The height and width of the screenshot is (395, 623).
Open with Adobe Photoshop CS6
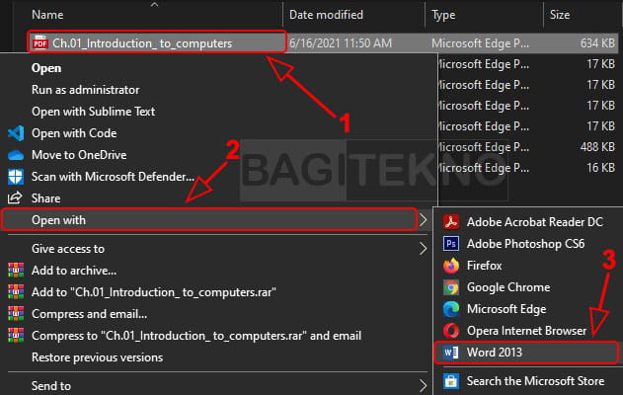525,244
